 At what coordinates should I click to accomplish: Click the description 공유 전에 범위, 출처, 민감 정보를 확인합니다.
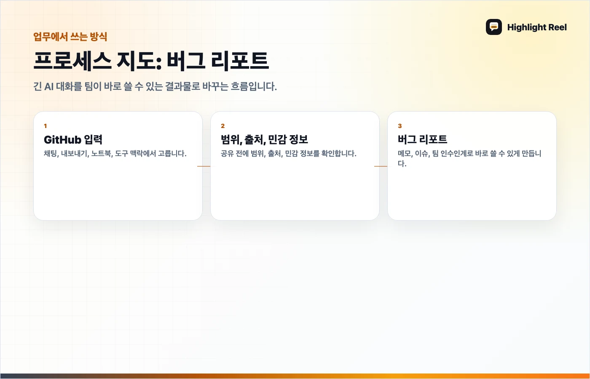point(289,153)
